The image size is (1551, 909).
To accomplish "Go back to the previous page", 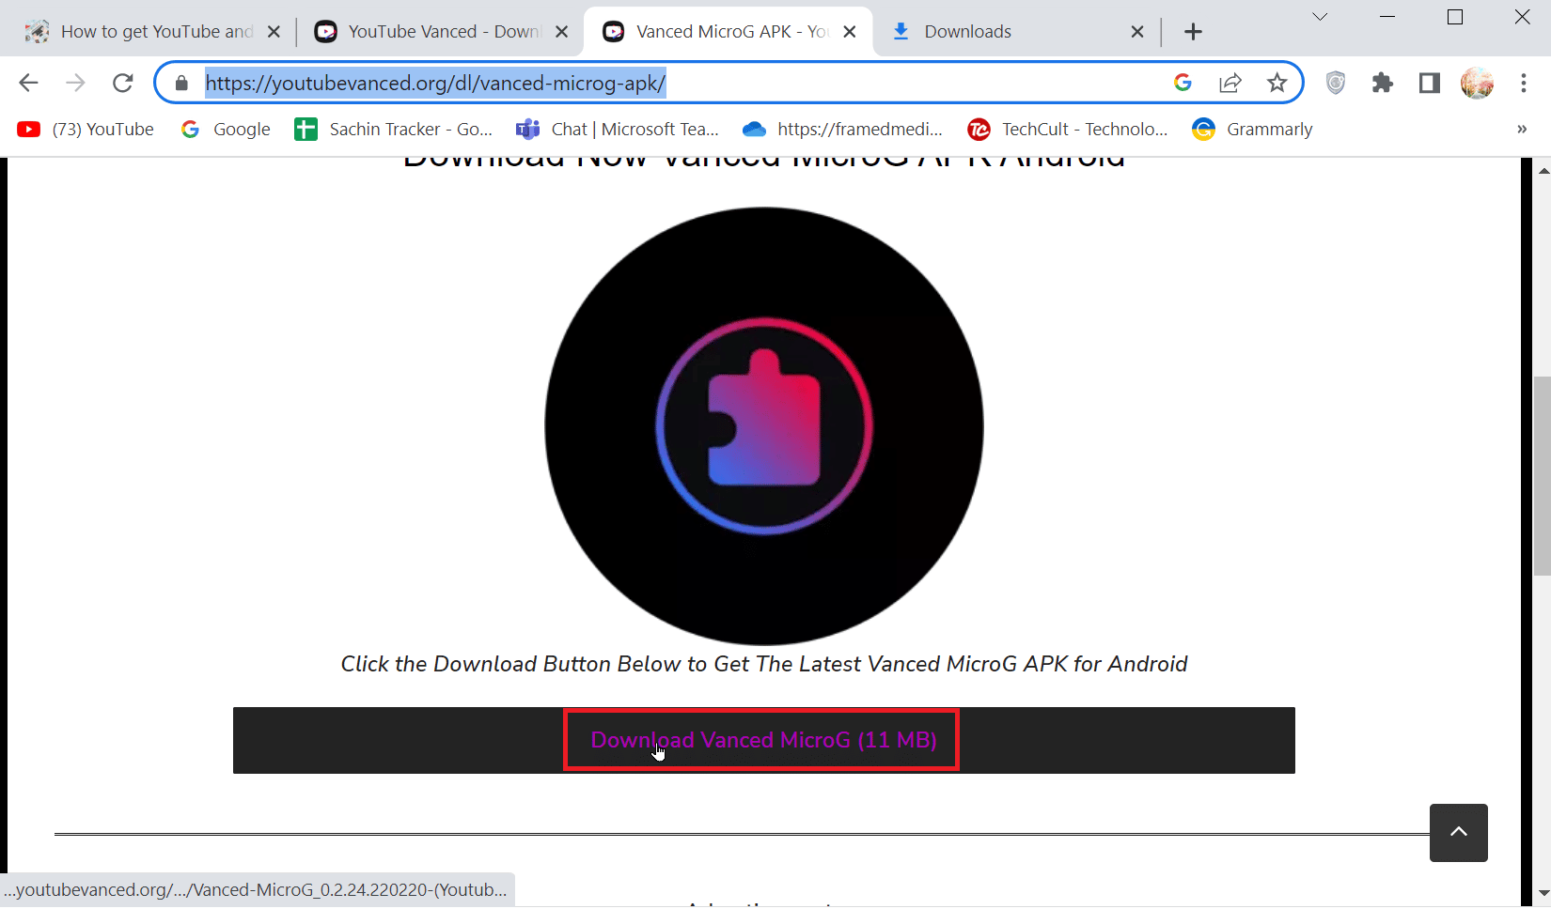I will (x=28, y=83).
